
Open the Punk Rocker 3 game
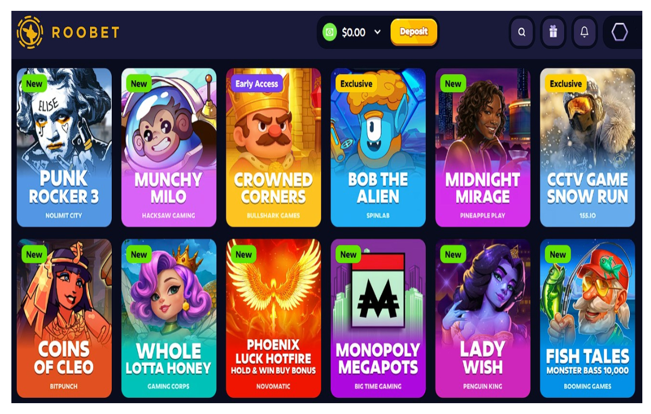point(64,147)
